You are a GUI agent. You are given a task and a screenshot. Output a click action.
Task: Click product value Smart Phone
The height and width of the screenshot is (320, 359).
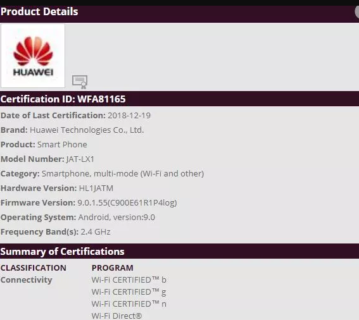point(62,145)
